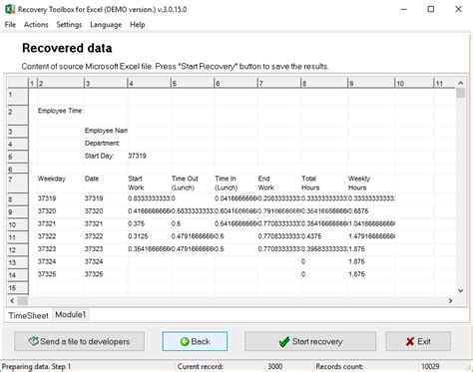Image resolution: width=473 pixels, height=372 pixels.
Task: Switch to the Module1 sheet tab
Action: coord(71,314)
